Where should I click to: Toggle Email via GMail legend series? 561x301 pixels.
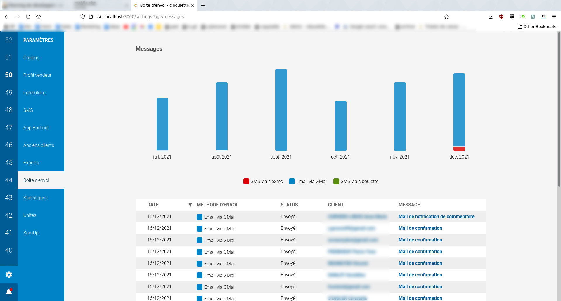[308, 181]
